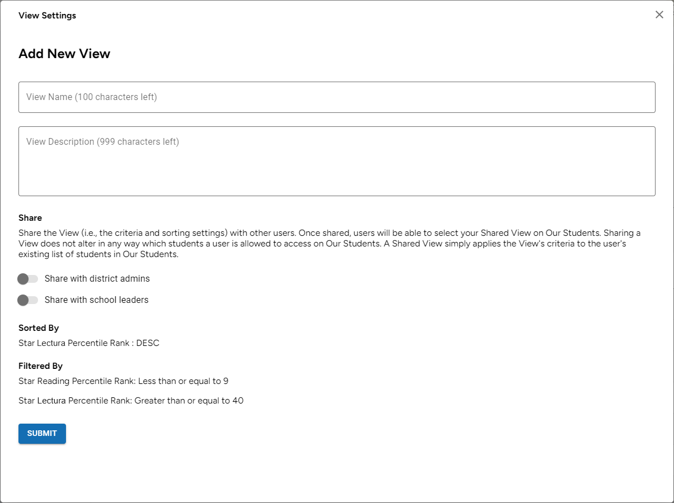Select the 'View Settings' dialog title

pyautogui.click(x=48, y=16)
